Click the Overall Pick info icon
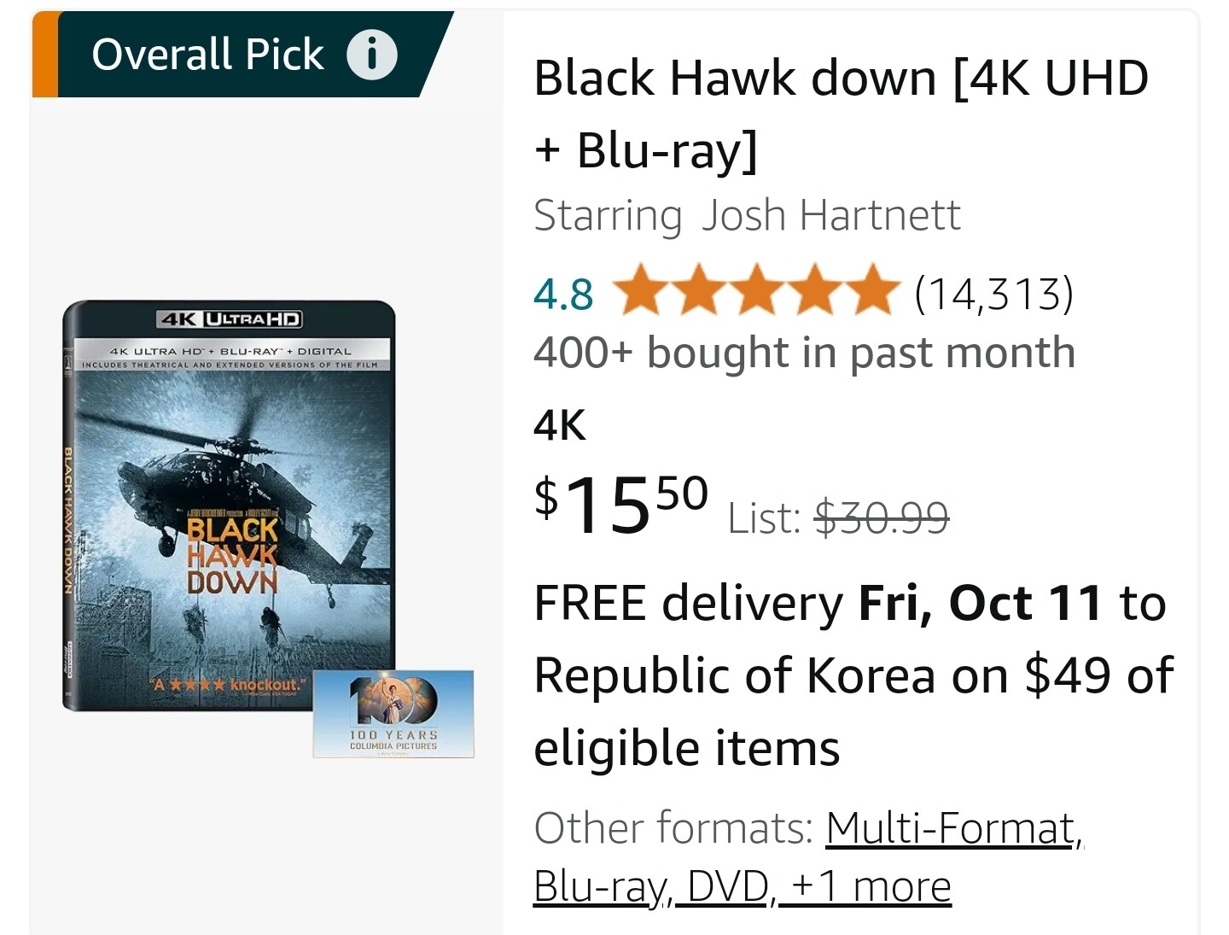The image size is (1229, 935). pos(371,55)
